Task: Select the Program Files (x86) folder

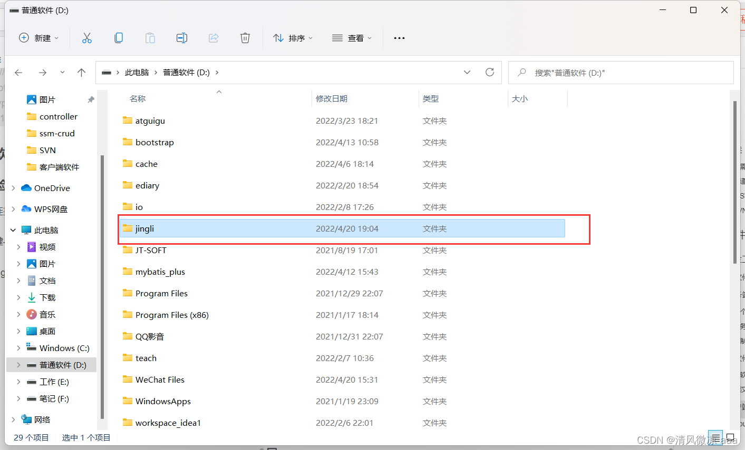Action: (342, 315)
